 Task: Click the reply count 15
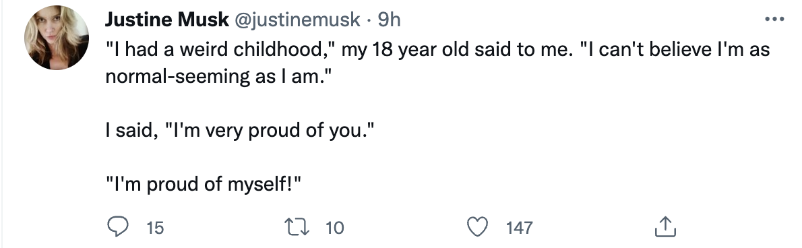point(155,228)
